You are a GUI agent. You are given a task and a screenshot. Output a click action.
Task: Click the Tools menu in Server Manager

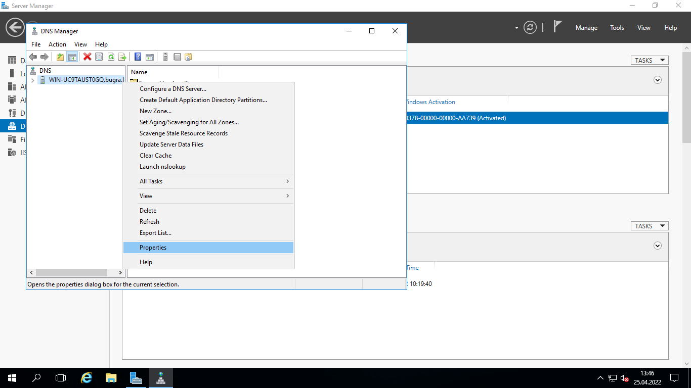click(617, 28)
